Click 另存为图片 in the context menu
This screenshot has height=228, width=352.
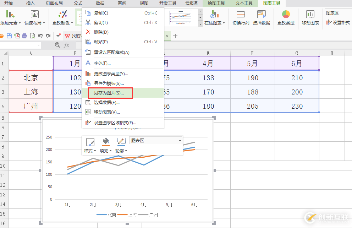tap(109, 93)
